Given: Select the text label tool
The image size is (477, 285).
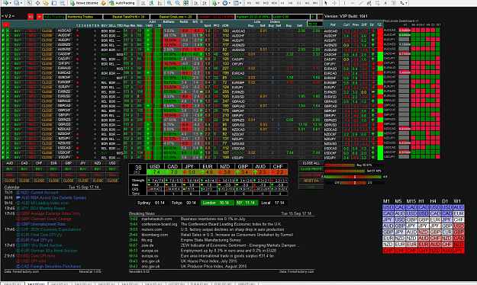Looking at the screenshot, I should 394,3.
